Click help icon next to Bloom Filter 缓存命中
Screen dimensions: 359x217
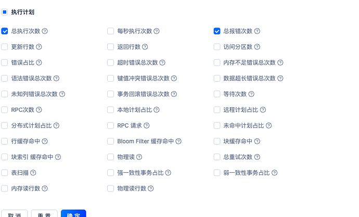178,141
